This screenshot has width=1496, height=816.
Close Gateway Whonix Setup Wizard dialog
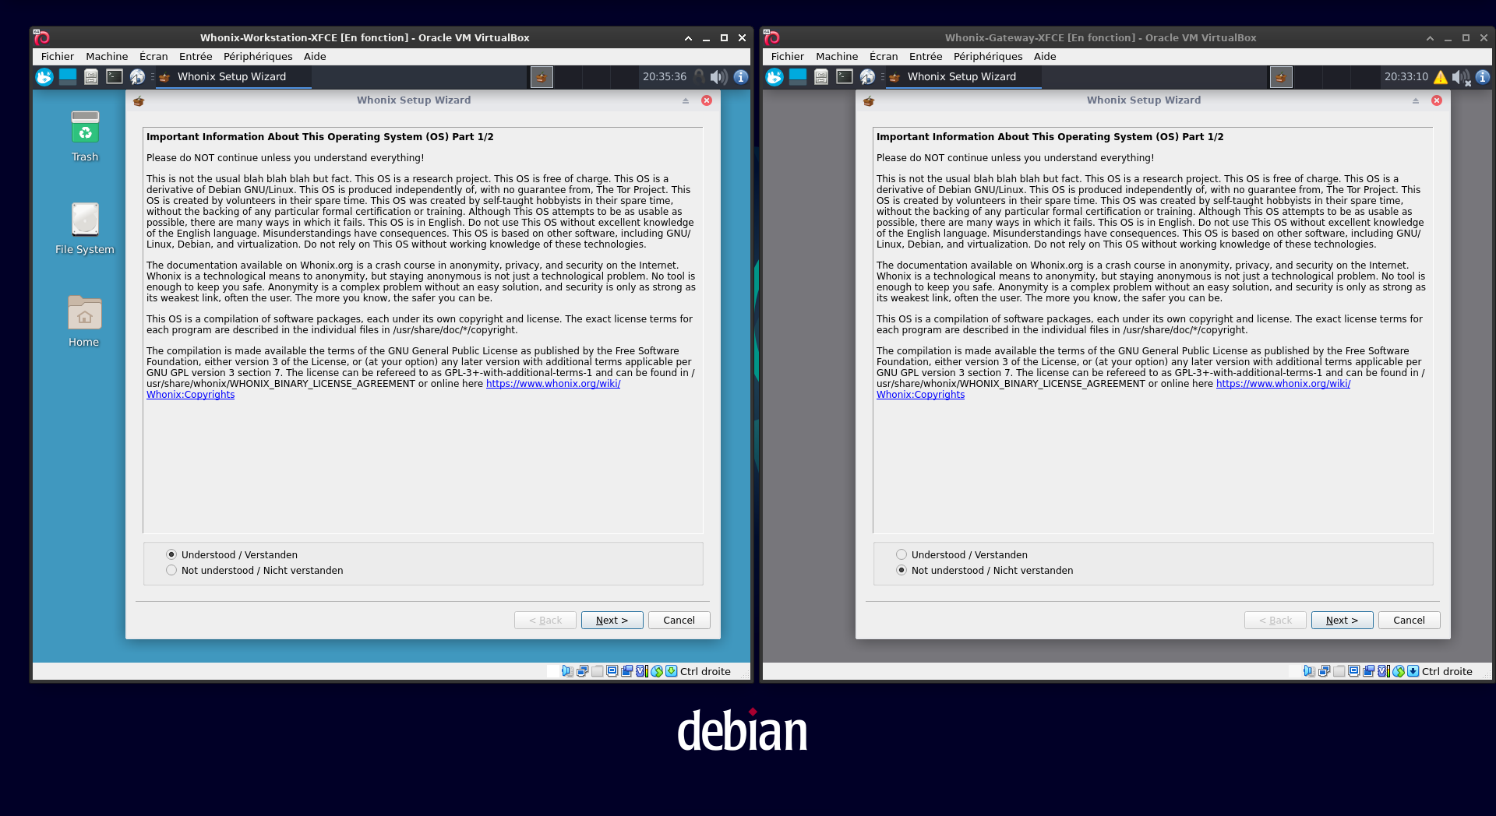1437,100
